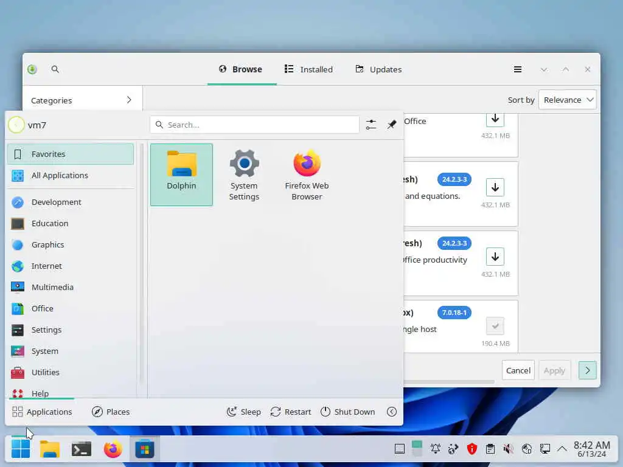Open clipboard tray icon
623x467 pixels.
[490, 449]
